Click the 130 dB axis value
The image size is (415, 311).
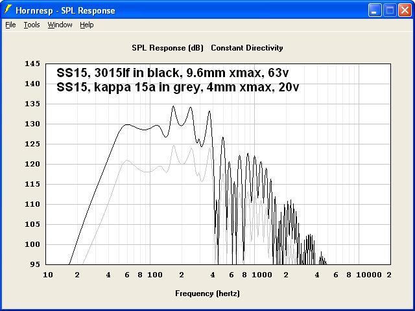point(32,124)
